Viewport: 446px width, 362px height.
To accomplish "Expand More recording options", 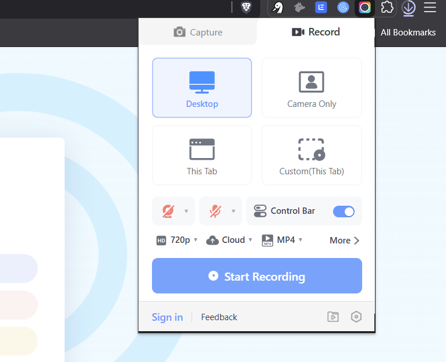I will click(344, 241).
